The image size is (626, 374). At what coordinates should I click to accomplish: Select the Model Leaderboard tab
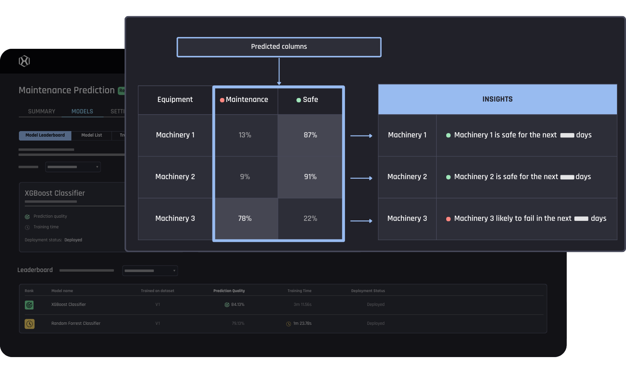tap(45, 135)
